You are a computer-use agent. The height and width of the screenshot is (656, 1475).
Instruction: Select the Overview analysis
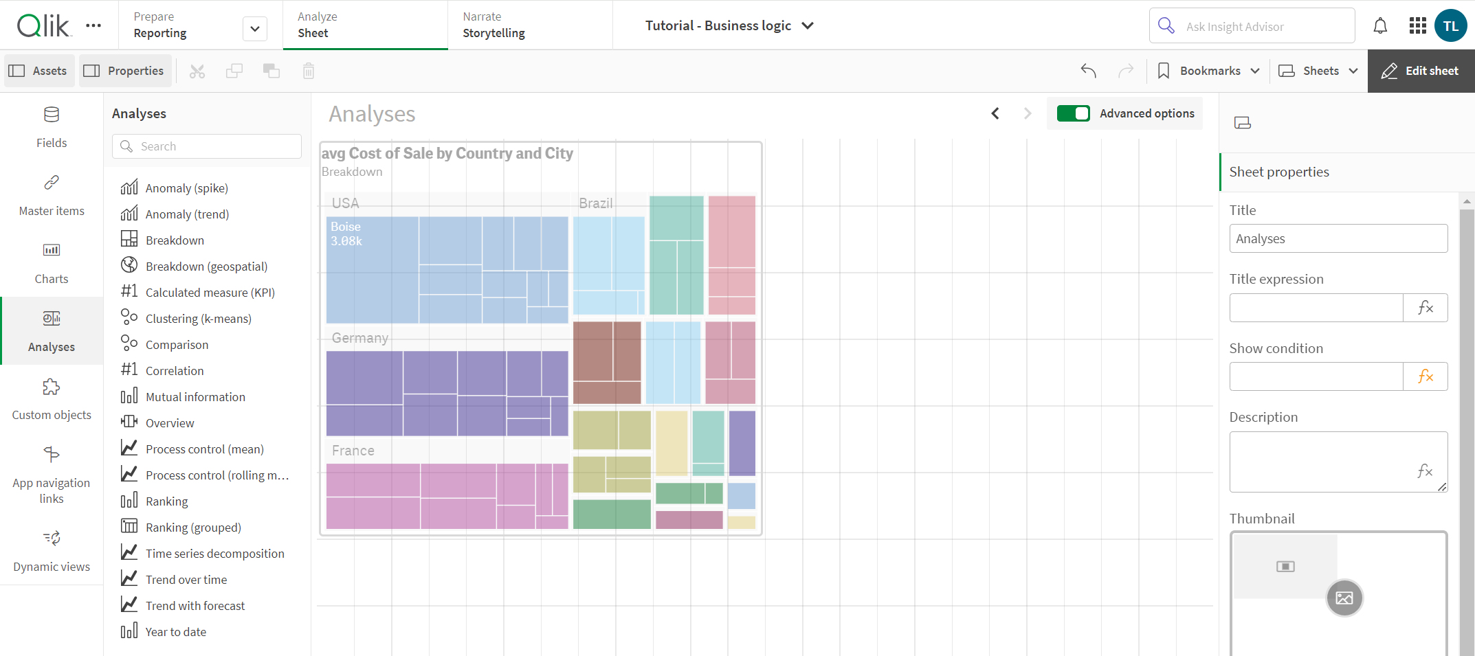206,422
